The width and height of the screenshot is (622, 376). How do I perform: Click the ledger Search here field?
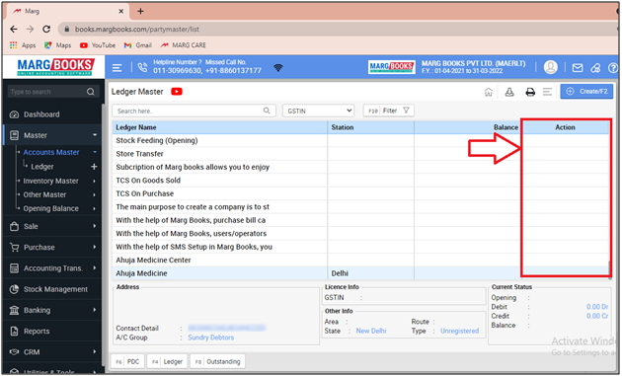(x=194, y=111)
